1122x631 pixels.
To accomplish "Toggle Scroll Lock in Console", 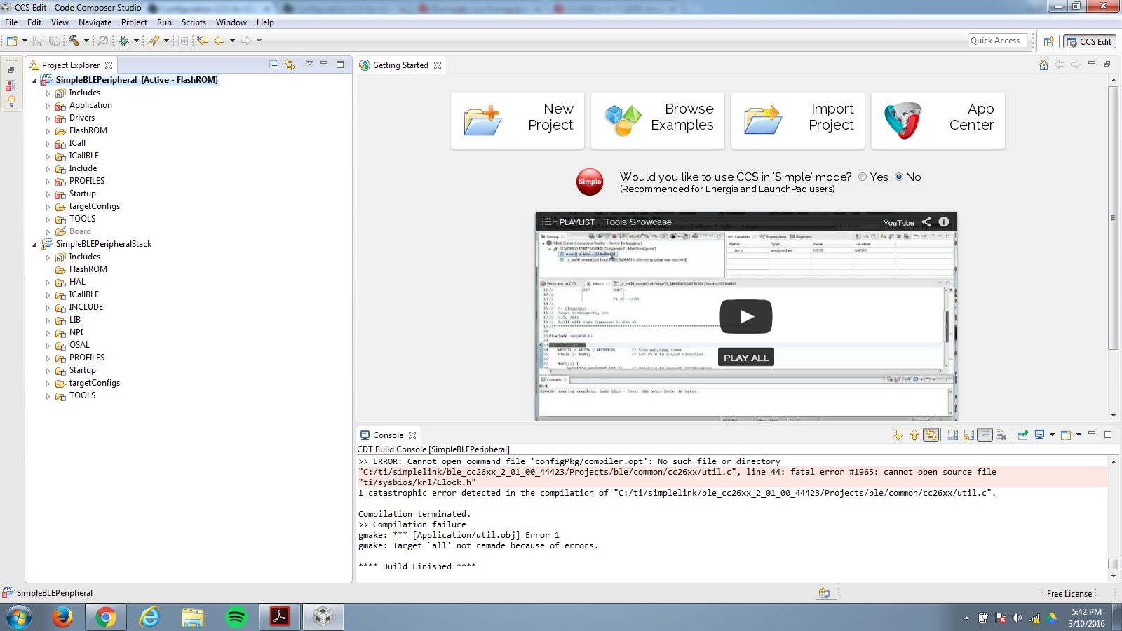I will pyautogui.click(x=968, y=435).
